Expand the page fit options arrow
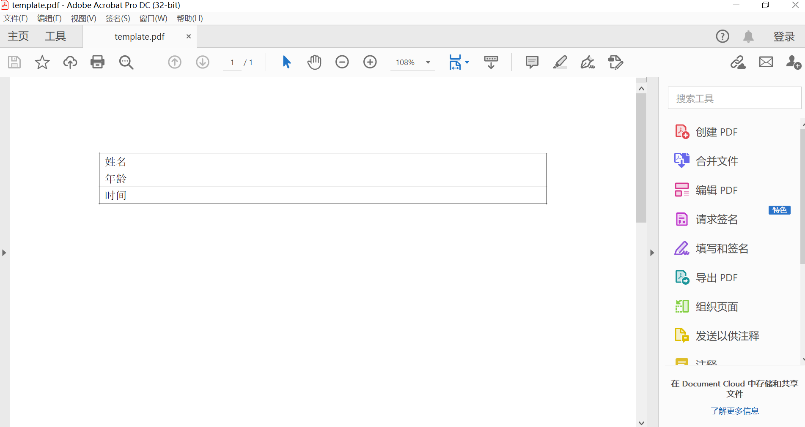The height and width of the screenshot is (427, 805). 467,63
